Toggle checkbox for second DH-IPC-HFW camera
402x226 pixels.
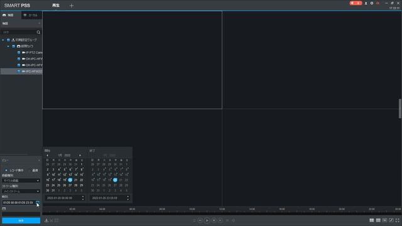click(19, 65)
